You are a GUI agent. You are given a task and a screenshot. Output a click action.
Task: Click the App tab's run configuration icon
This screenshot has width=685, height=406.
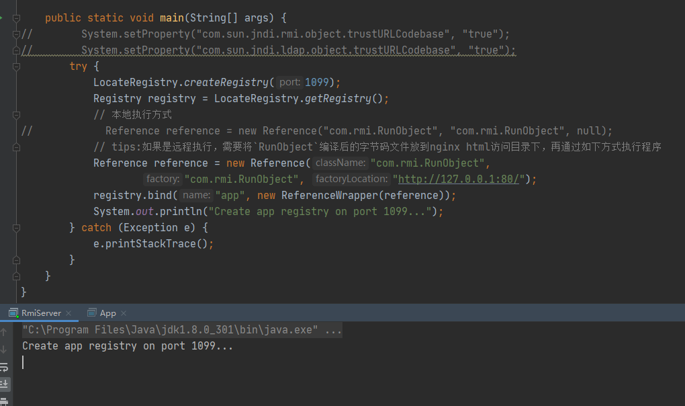point(92,313)
